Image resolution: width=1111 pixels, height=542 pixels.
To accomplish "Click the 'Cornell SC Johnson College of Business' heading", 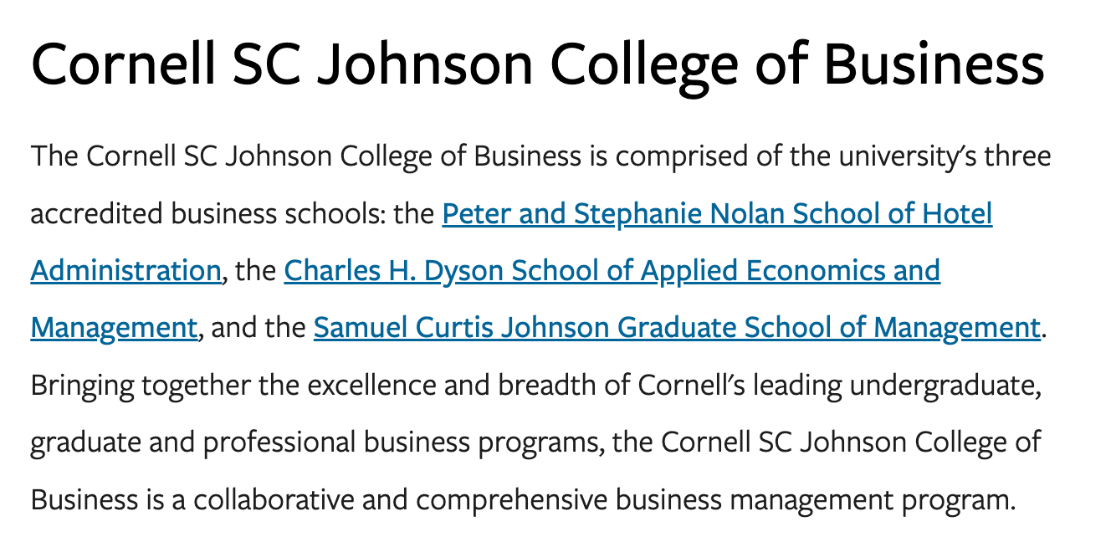I will pos(538,64).
